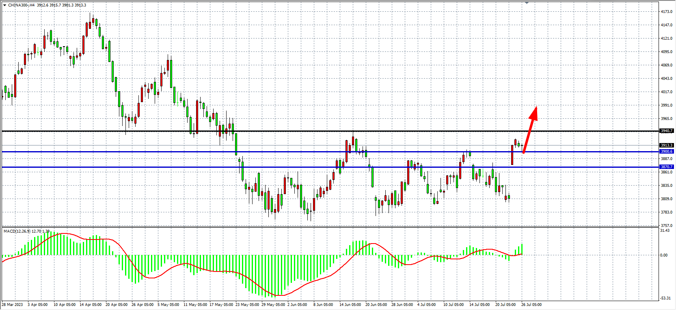Click the 4017.0 price scale label
The image size is (676, 310).
tap(666, 92)
